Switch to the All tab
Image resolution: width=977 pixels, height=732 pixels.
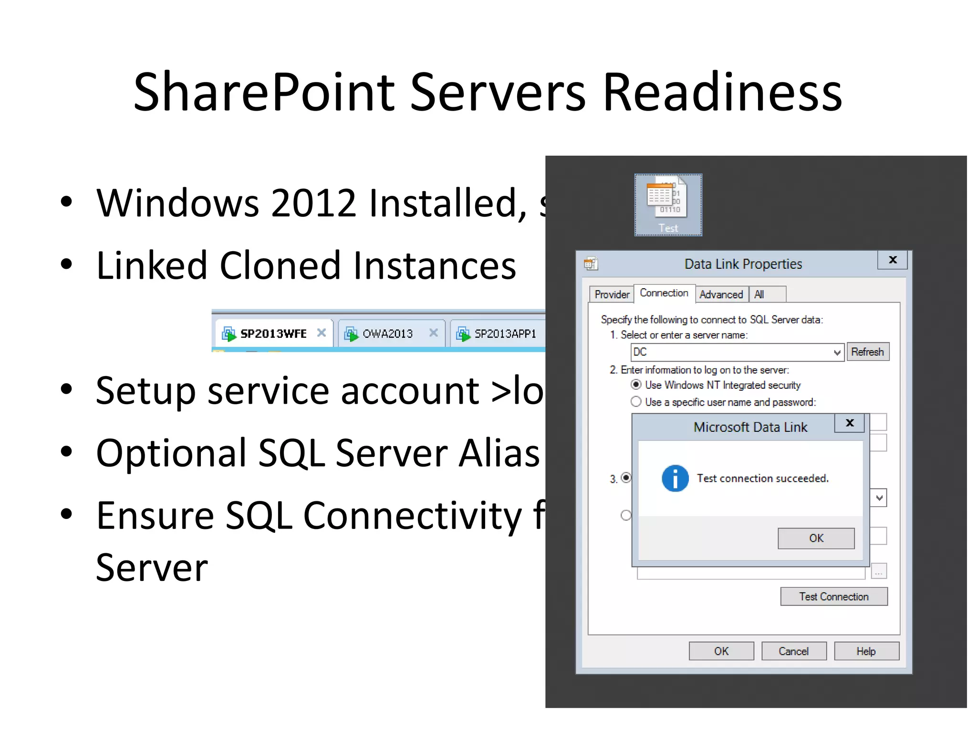tap(767, 295)
